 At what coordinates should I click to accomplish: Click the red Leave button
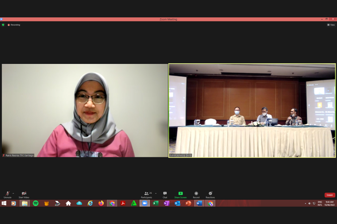pos(329,195)
